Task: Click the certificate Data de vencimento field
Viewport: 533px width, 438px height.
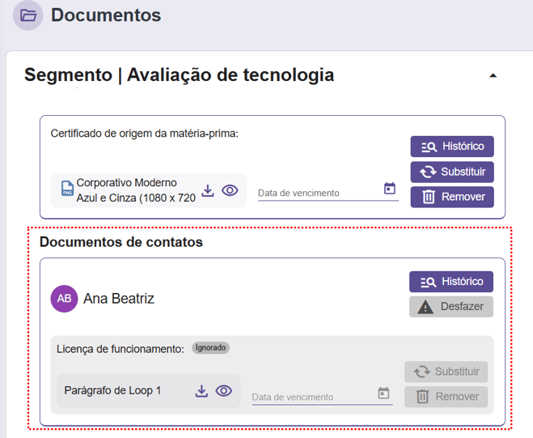Action: coord(319,193)
